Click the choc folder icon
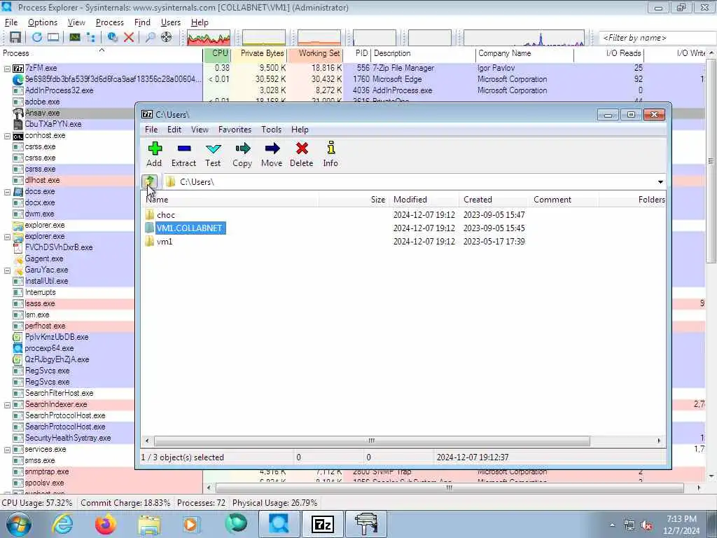This screenshot has width=717, height=538. [x=150, y=214]
